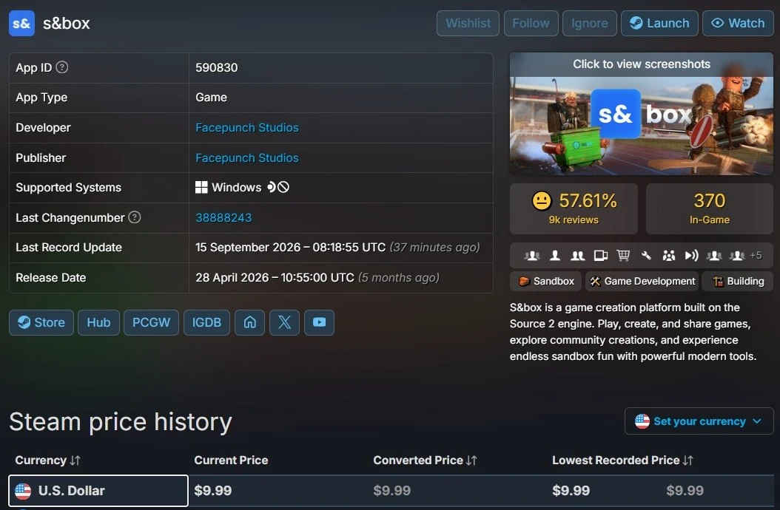This screenshot has height=510, width=780.
Task: Click the s& app logo icon
Action: [x=22, y=24]
